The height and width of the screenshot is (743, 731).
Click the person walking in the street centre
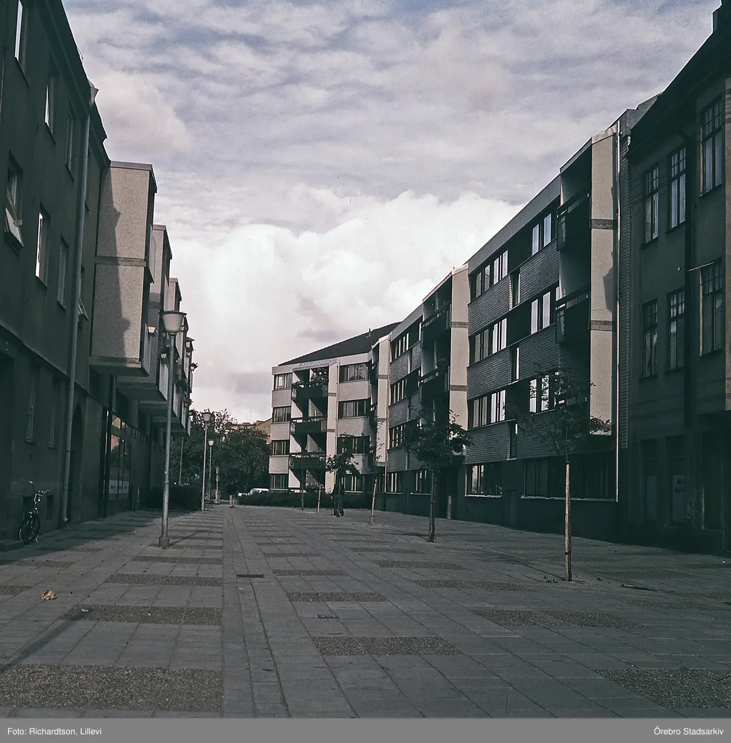tap(338, 499)
